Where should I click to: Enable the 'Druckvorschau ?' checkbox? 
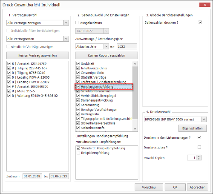point(199,147)
